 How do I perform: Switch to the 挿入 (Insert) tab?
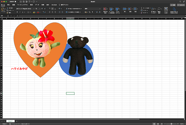click(8, 5)
